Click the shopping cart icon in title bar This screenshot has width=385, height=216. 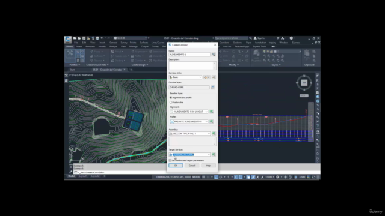tap(278, 38)
